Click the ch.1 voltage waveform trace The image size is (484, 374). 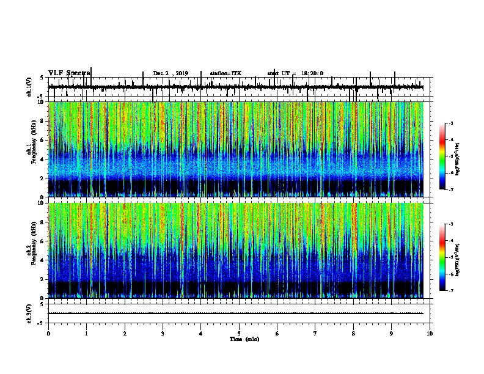click(235, 87)
